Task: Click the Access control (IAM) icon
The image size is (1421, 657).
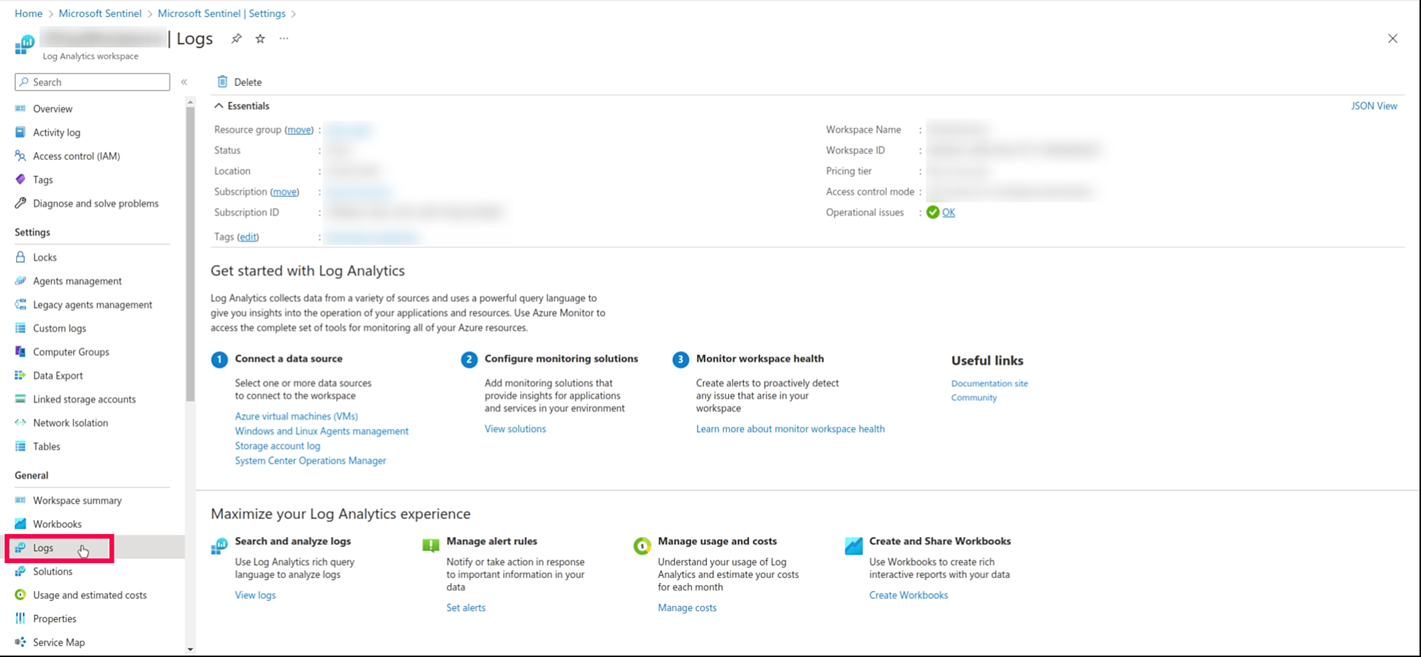Action: (x=21, y=156)
